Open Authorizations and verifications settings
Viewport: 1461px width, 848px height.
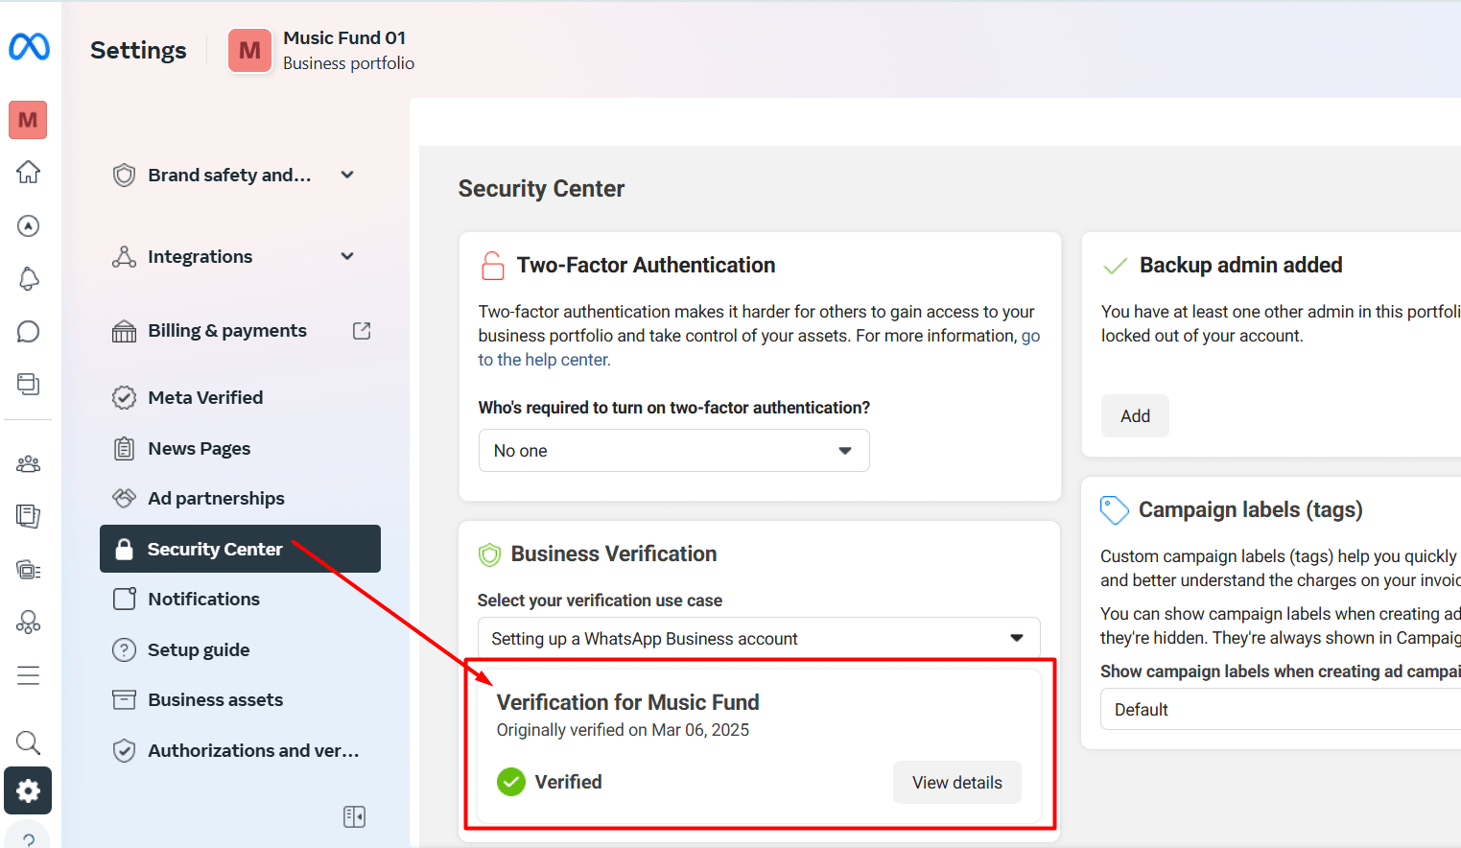[x=240, y=751]
